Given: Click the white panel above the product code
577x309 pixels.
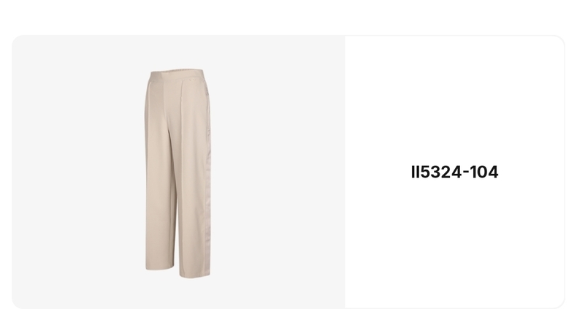Looking at the screenshot, I should point(454,99).
